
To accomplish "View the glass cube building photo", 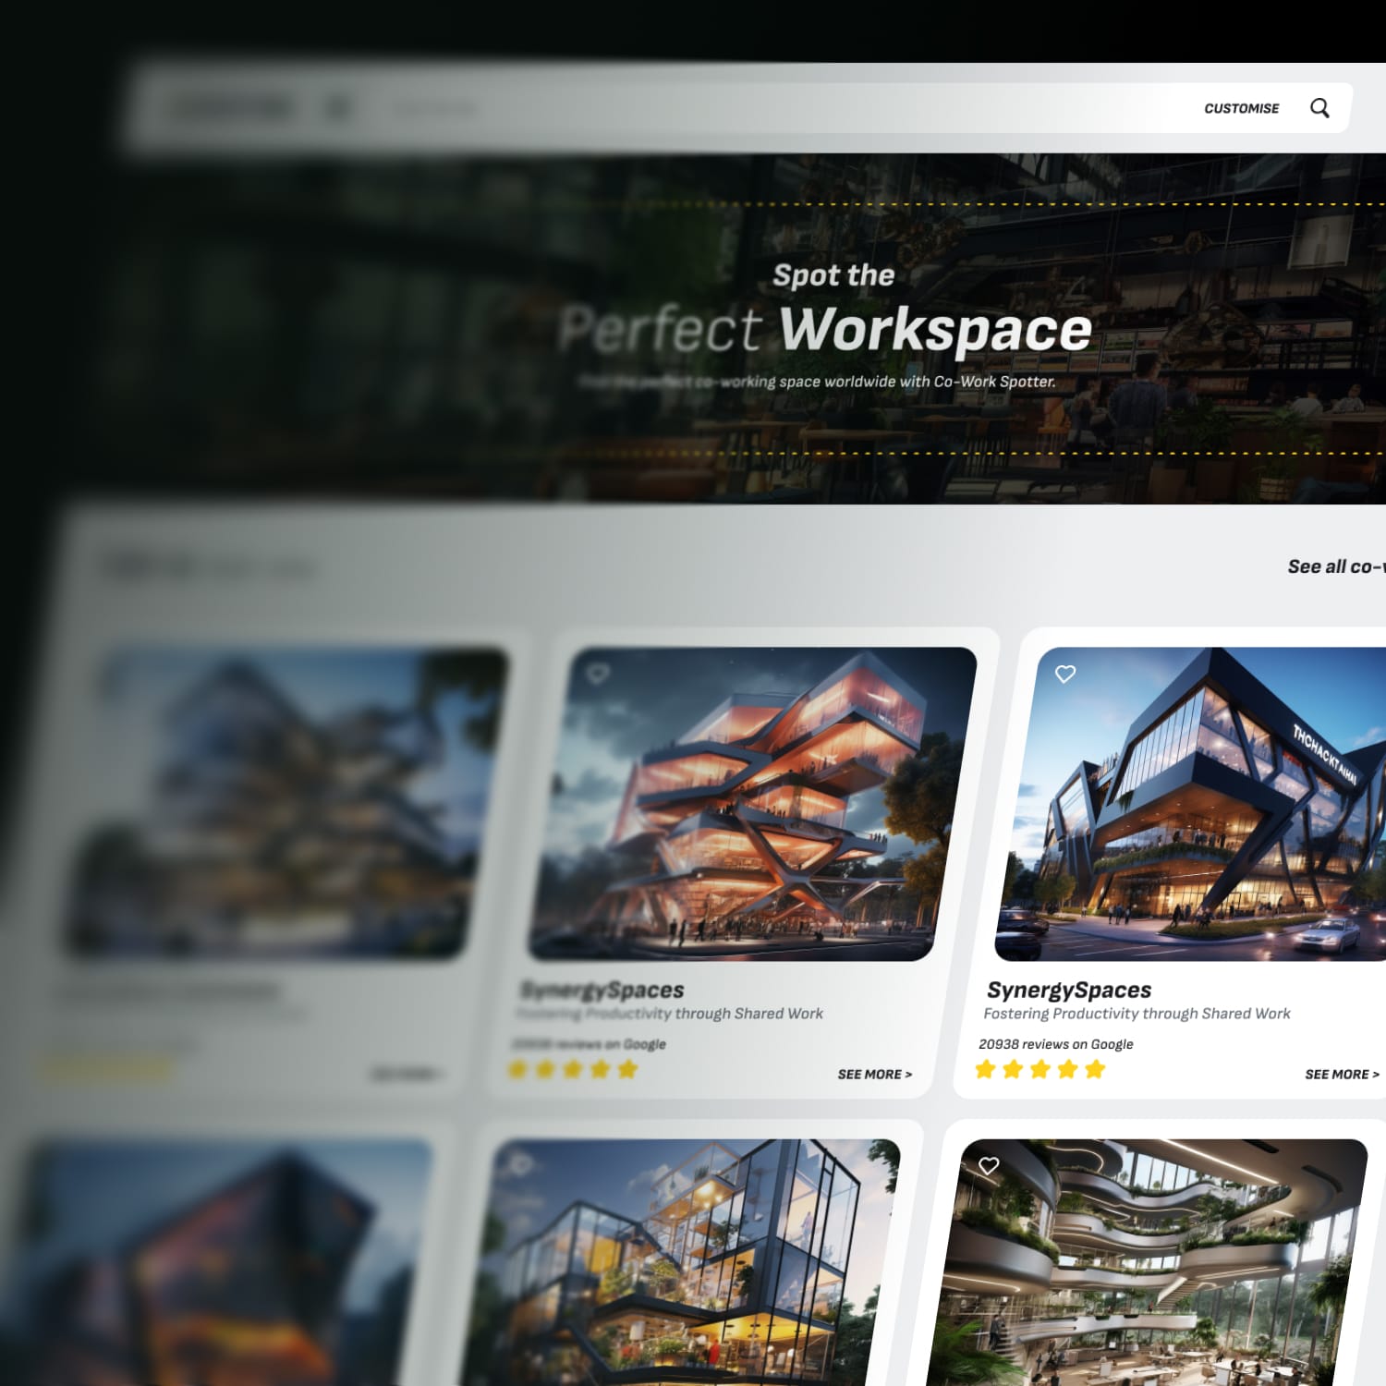I will tap(679, 1262).
